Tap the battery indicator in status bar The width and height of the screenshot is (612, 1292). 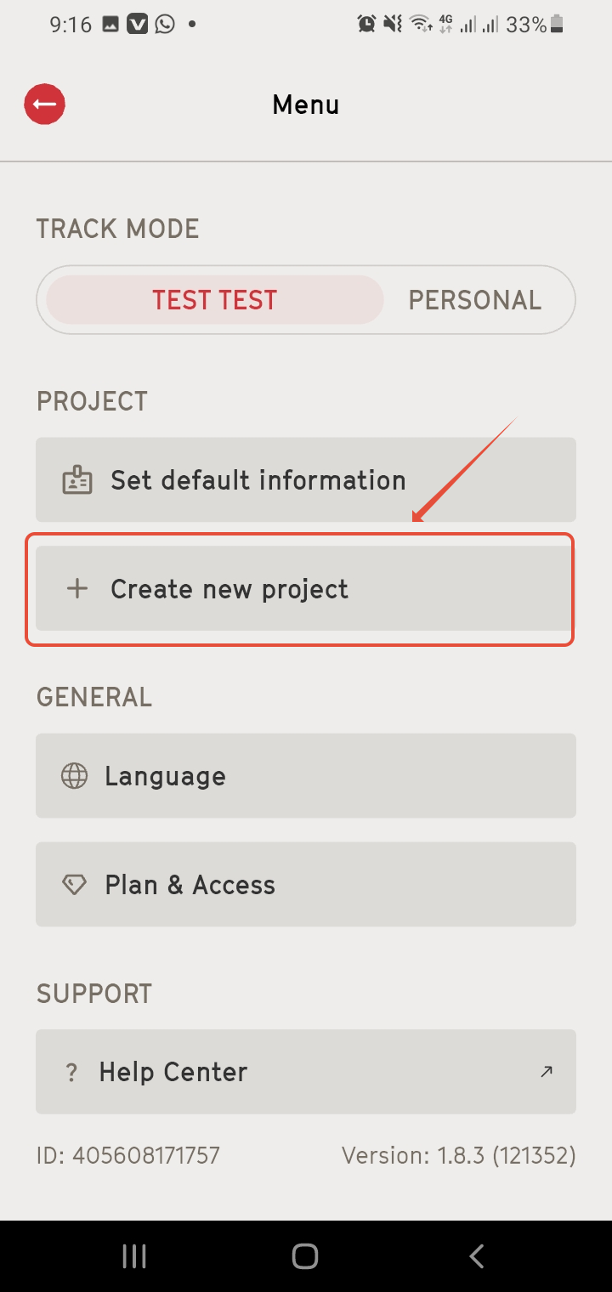[557, 25]
